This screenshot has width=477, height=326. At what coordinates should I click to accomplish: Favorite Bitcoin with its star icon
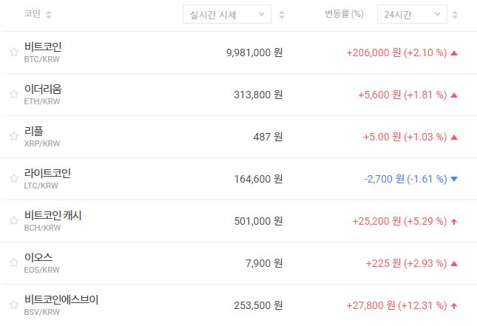pos(13,52)
